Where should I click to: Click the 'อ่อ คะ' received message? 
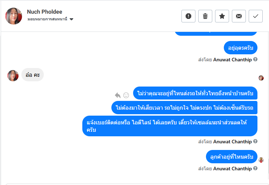click(33, 75)
